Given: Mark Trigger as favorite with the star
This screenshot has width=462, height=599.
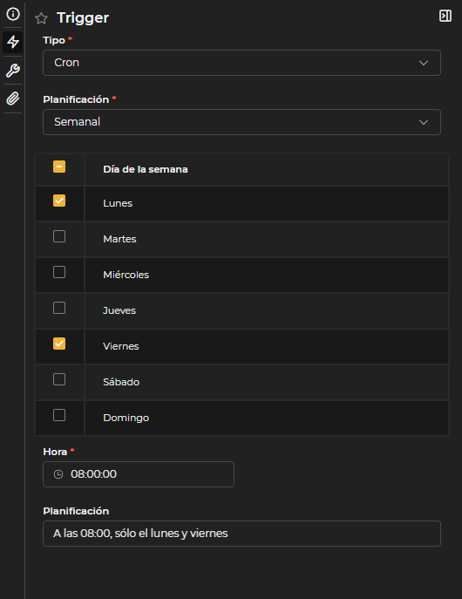Looking at the screenshot, I should (x=41, y=18).
